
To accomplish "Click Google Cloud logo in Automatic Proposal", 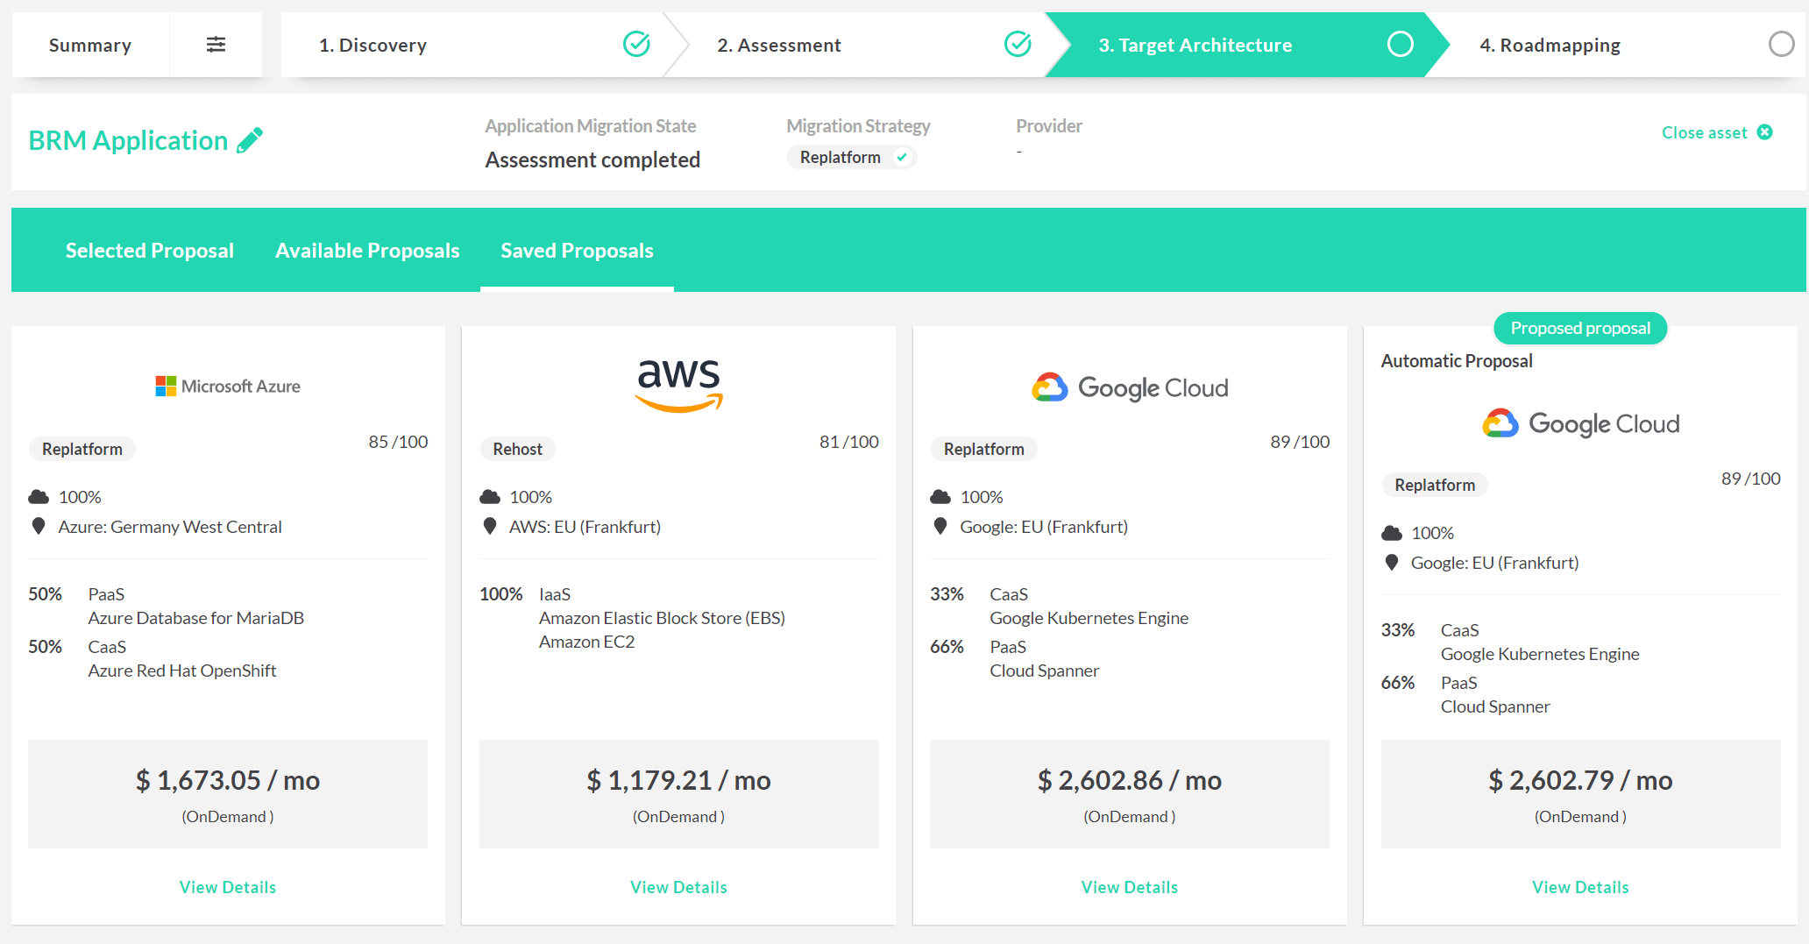I will point(1580,423).
